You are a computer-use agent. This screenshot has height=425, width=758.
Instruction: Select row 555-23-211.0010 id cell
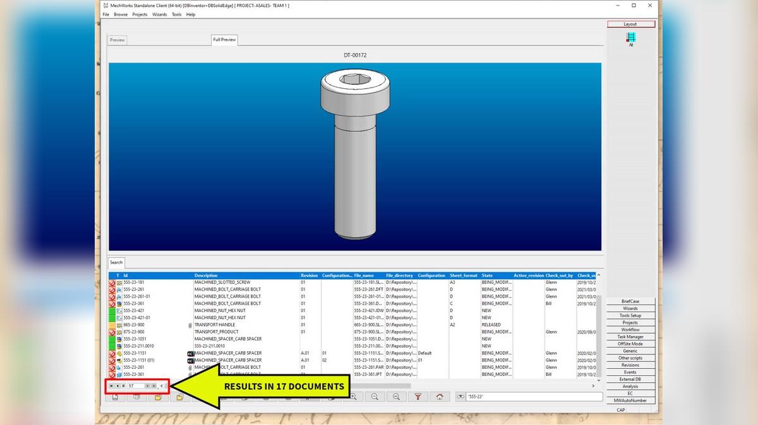pos(155,346)
